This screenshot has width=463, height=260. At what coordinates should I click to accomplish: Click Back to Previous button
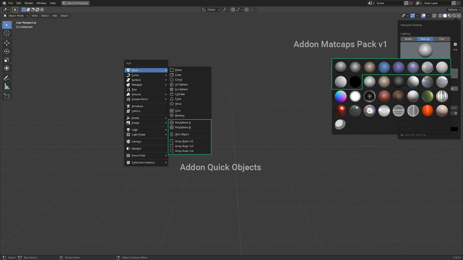(75, 3)
